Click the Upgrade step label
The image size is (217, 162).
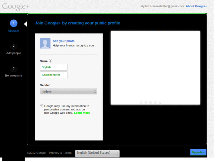(x=13, y=31)
